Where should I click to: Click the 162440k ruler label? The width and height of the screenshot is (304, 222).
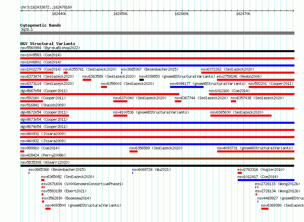59,14
